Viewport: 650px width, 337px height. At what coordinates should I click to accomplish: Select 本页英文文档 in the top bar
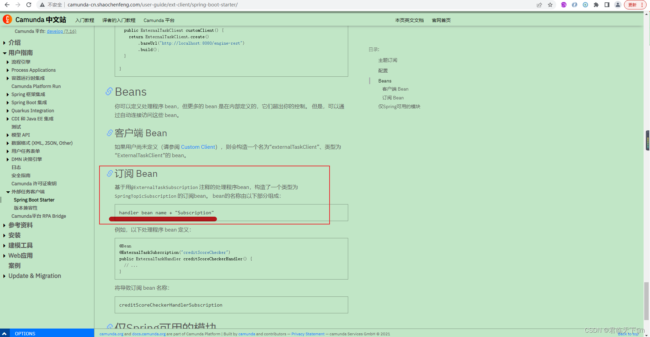click(x=409, y=20)
